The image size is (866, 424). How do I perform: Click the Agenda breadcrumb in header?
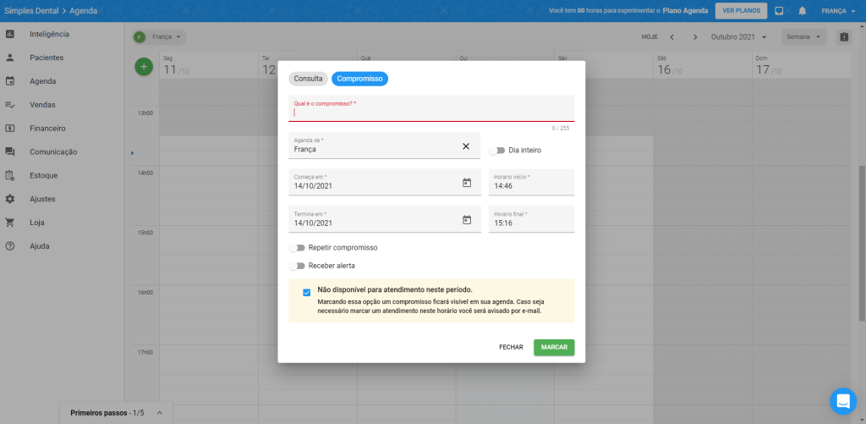[84, 10]
